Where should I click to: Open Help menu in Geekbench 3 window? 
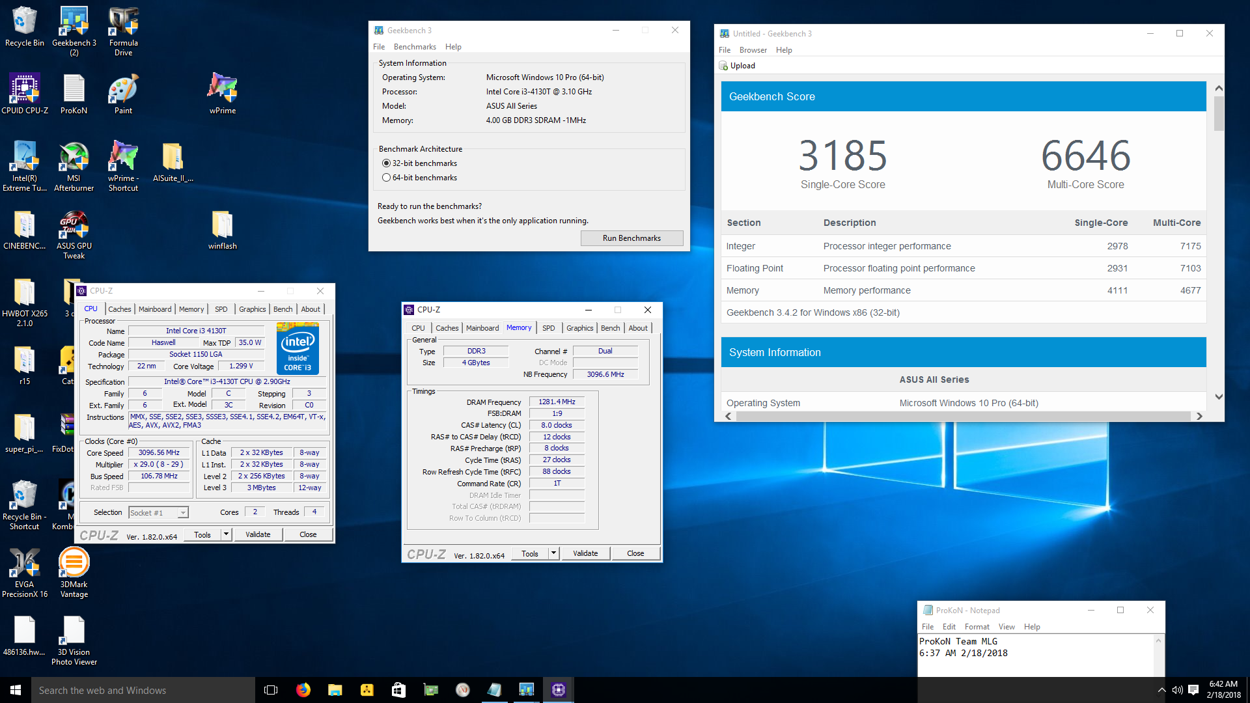click(453, 47)
